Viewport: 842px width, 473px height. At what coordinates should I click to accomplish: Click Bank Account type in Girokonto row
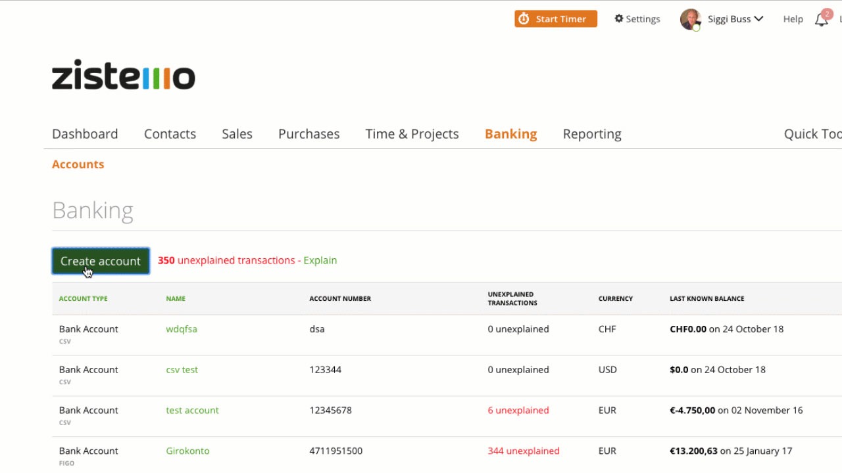click(x=88, y=451)
